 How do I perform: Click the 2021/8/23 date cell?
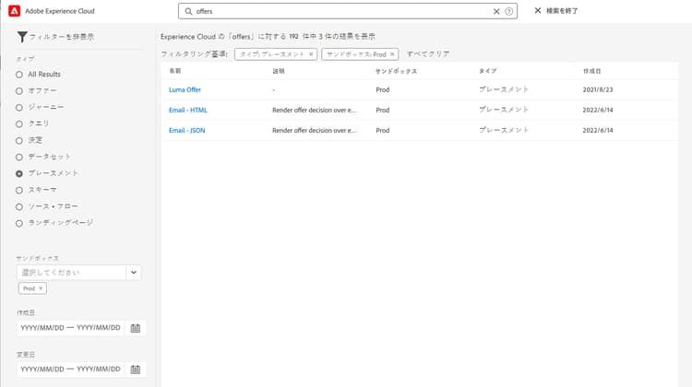point(598,89)
